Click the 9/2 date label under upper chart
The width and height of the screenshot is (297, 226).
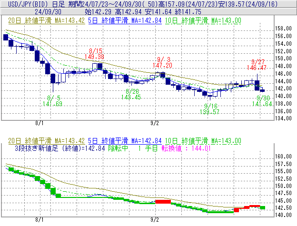tap(155, 123)
